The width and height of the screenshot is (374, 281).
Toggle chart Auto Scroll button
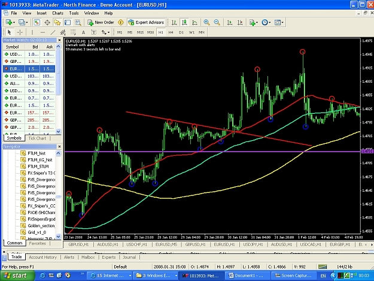coord(229,22)
